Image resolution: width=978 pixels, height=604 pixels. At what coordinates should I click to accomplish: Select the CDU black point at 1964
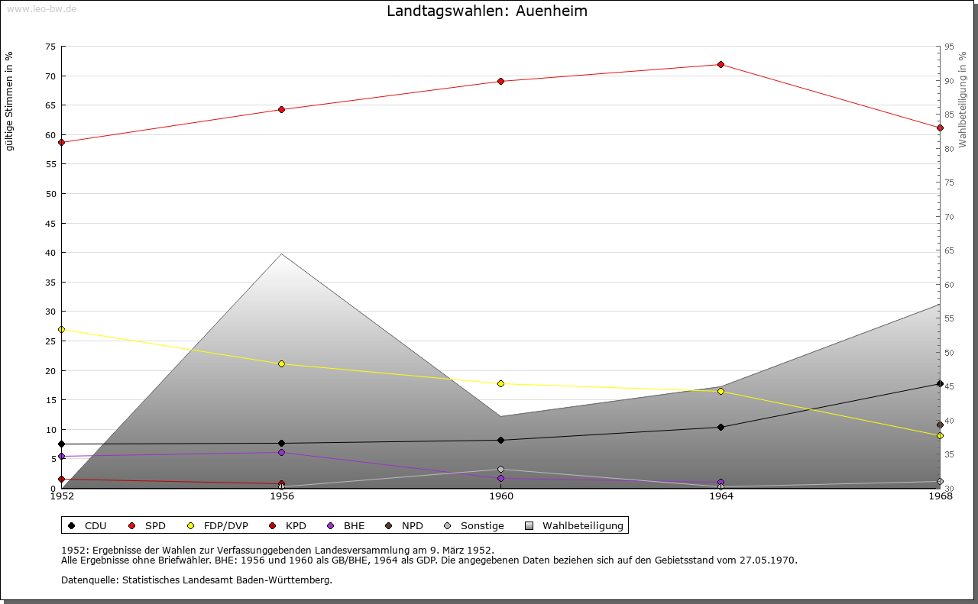(x=721, y=427)
